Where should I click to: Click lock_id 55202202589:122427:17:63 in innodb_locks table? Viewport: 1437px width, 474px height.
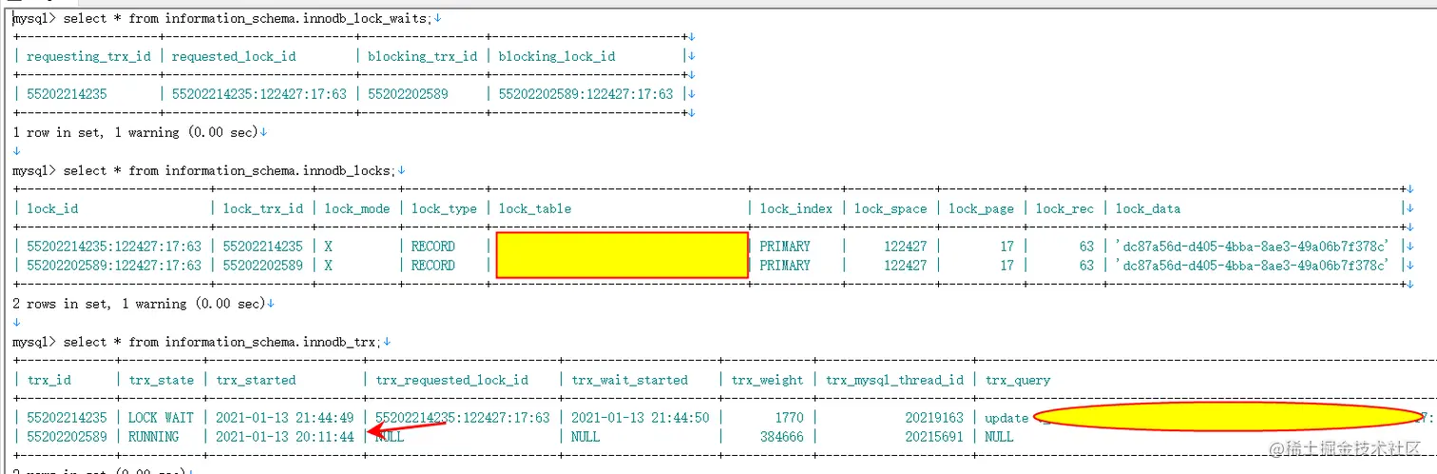(x=114, y=265)
